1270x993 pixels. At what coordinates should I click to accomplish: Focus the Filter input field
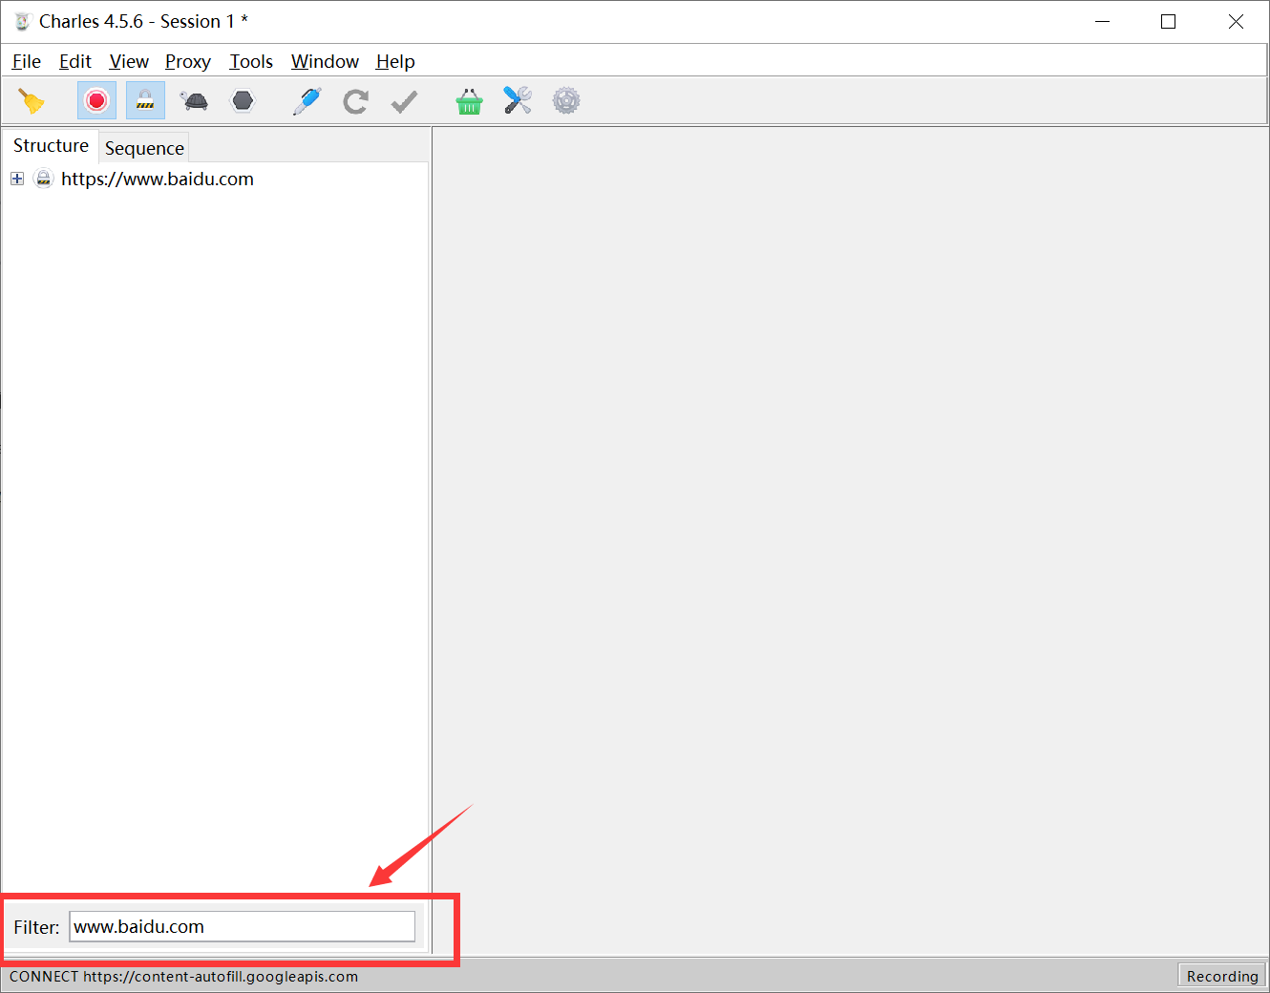(243, 927)
